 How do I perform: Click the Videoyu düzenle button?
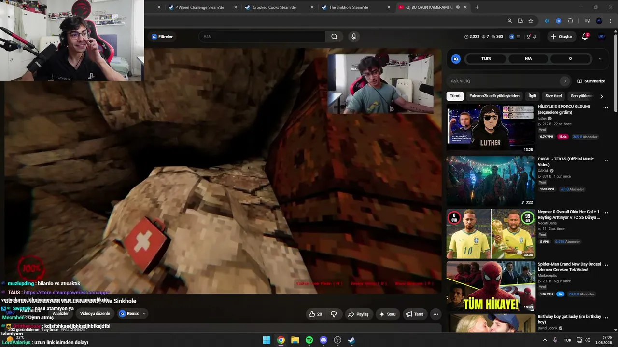(x=95, y=313)
